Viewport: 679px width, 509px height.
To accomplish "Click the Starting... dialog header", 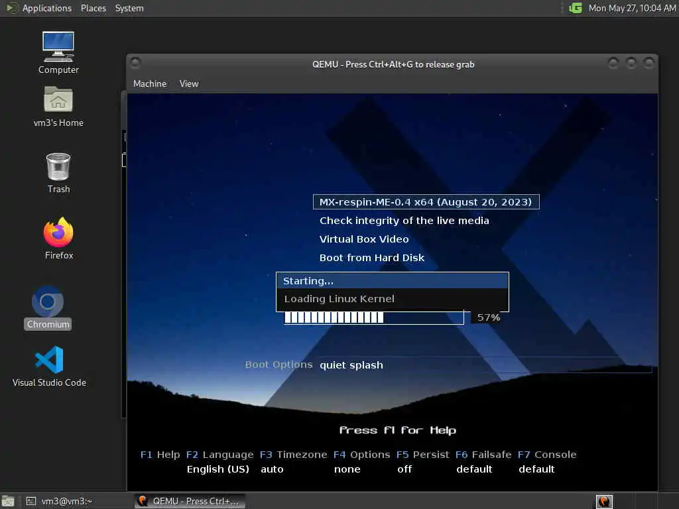I will click(393, 281).
